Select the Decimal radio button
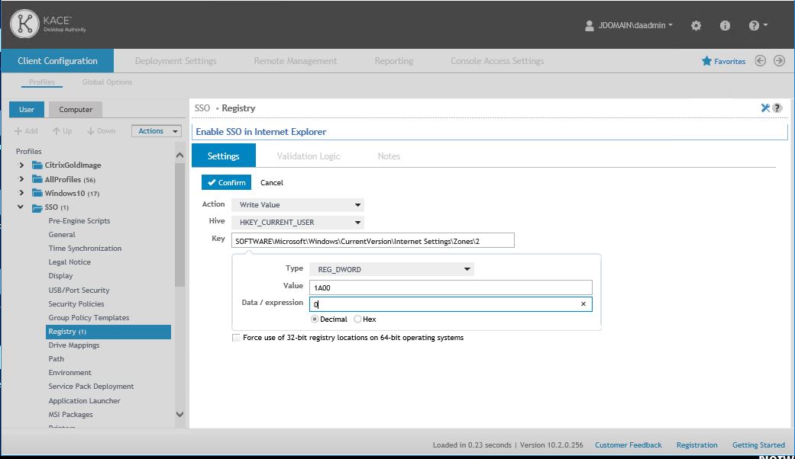Image resolution: width=795 pixels, height=459 pixels. [315, 319]
